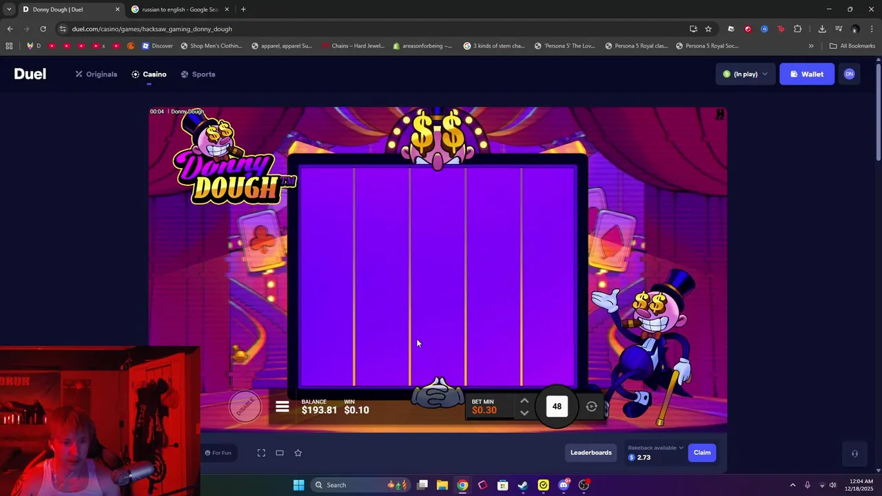Open a new browser tab

[243, 10]
